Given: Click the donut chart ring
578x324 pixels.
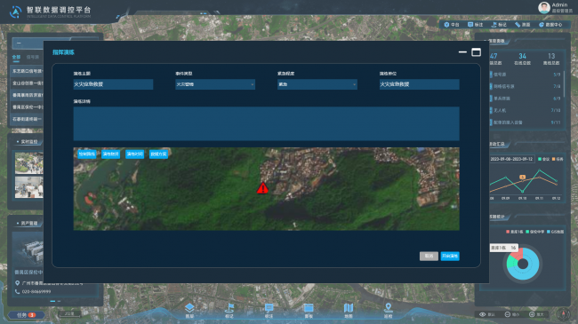Looking at the screenshot, I should pyautogui.click(x=523, y=264).
